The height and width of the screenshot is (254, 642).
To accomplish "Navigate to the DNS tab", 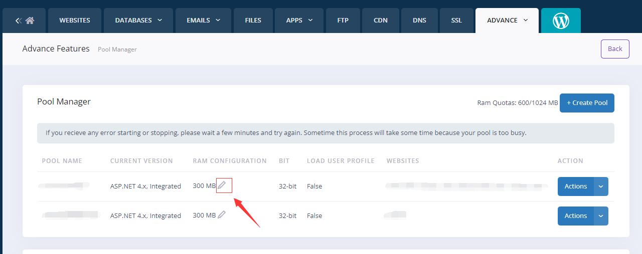I will tap(419, 20).
